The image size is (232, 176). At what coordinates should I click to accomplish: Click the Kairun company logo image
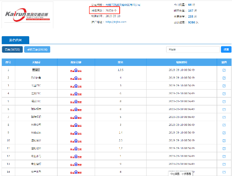(x=27, y=15)
